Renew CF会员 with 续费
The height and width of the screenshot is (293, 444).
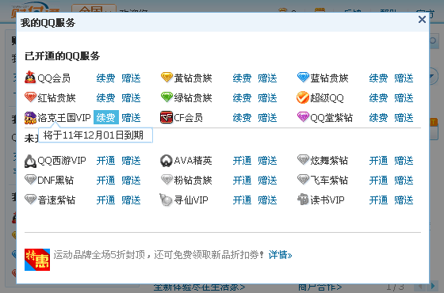[x=242, y=118]
